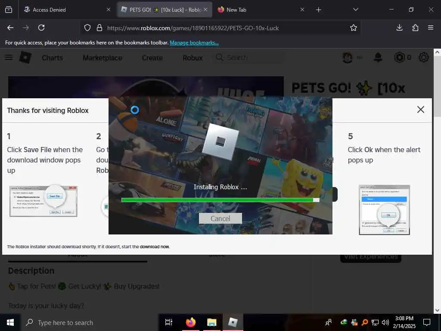The image size is (441, 331).
Task: Click the Save File instruction thumbnail
Action: (x=43, y=201)
